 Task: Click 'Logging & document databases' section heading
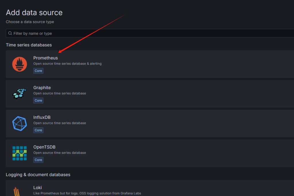pos(38,175)
